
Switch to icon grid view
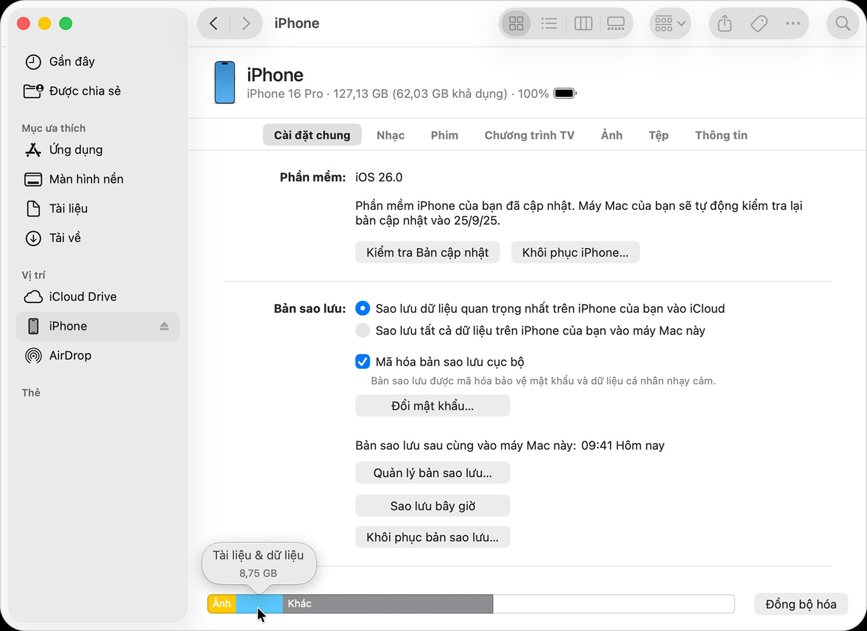pos(516,24)
